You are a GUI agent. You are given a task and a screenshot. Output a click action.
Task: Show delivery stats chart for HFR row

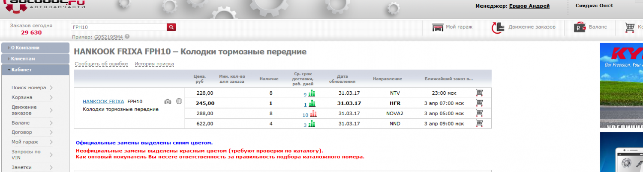pyautogui.click(x=312, y=103)
